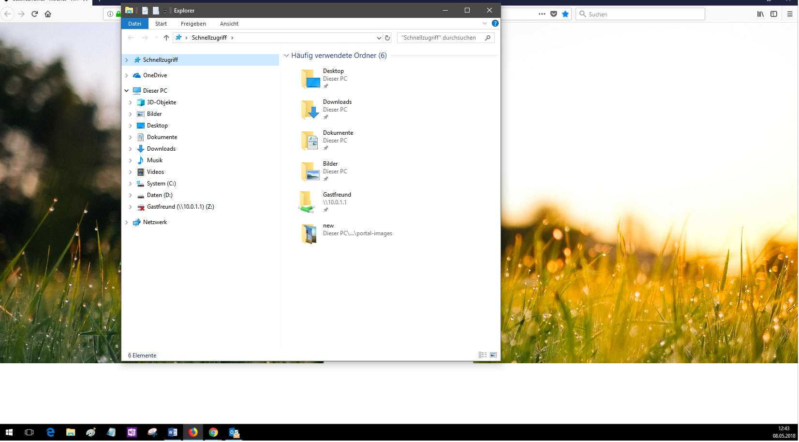The height and width of the screenshot is (442, 799).
Task: Launch Microsoft Edge from the taskbar
Action: click(50, 432)
